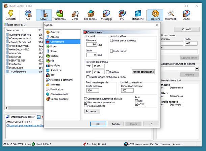Enable Limite di invio checkbox
Viewport: 206px width, 151px height.
coord(111,51)
